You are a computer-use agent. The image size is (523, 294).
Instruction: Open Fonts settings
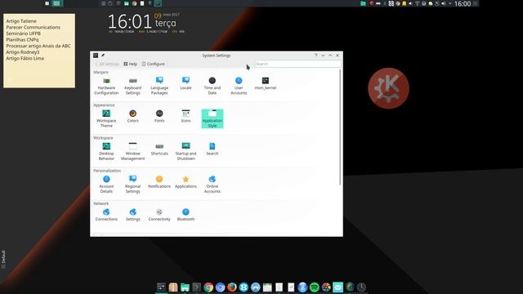pyautogui.click(x=159, y=116)
